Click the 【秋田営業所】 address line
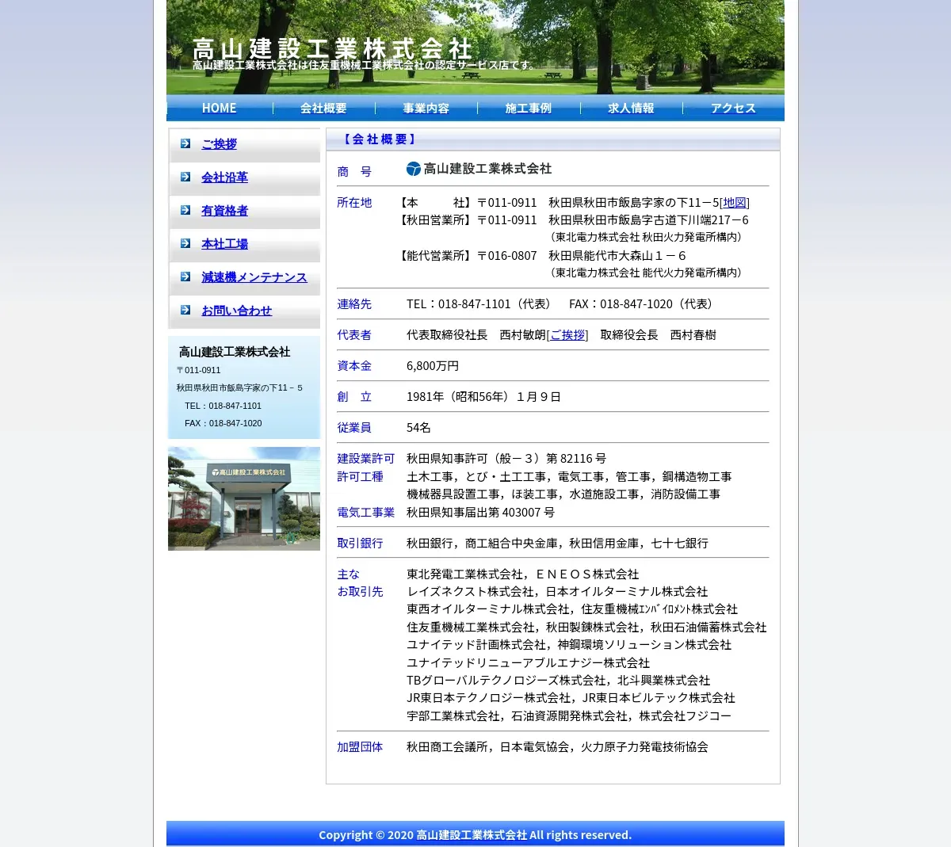 tap(572, 219)
